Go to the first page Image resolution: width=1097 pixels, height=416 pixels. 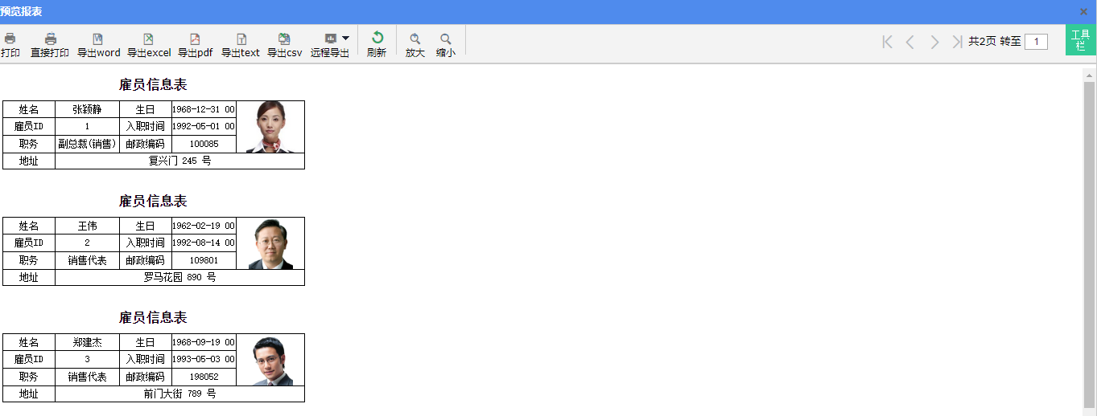(x=887, y=42)
